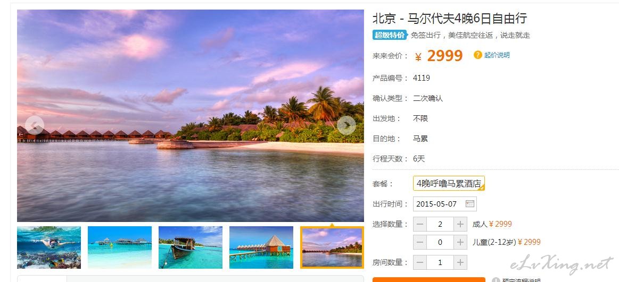View the snorkeling diver thumbnail
Viewport: 619px width, 282px height.
tap(49, 247)
